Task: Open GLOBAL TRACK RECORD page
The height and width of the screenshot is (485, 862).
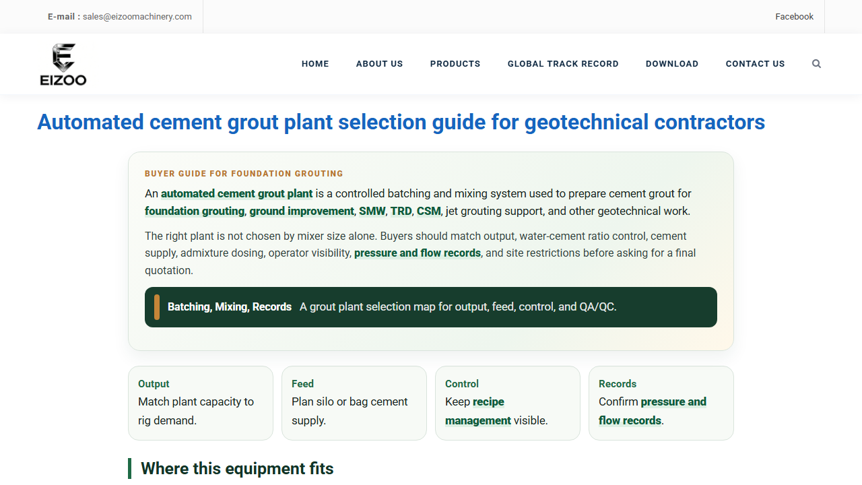Action: click(563, 64)
